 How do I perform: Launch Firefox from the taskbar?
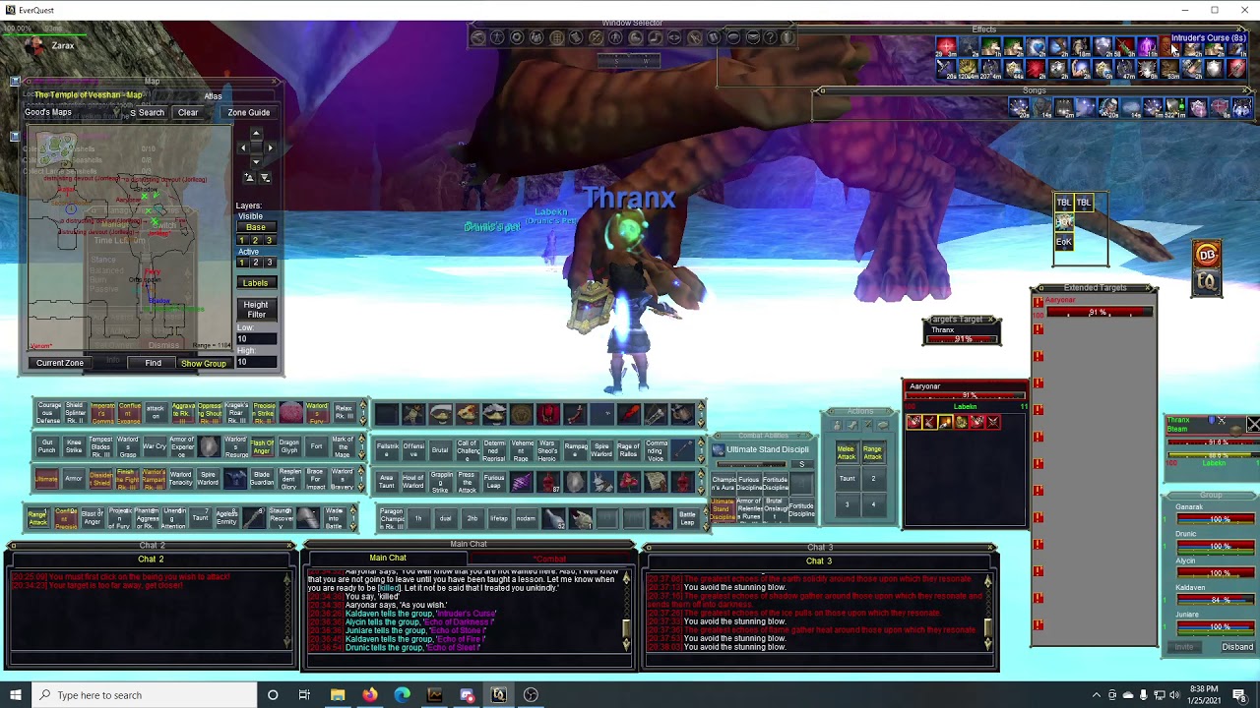pyautogui.click(x=369, y=695)
